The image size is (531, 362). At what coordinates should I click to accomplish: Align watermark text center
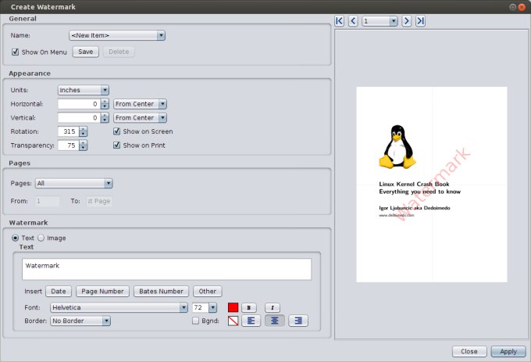[274, 321]
